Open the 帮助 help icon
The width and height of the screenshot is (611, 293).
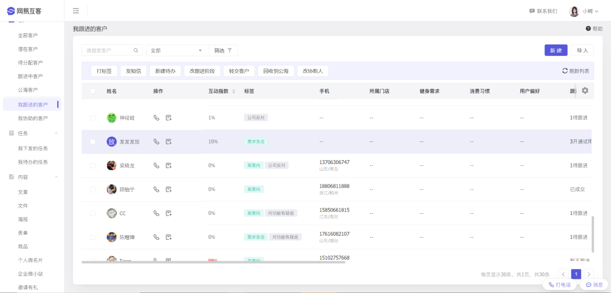tap(588, 28)
